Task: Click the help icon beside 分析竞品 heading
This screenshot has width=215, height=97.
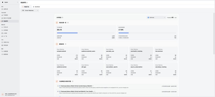Action: pyautogui.click(x=62, y=17)
